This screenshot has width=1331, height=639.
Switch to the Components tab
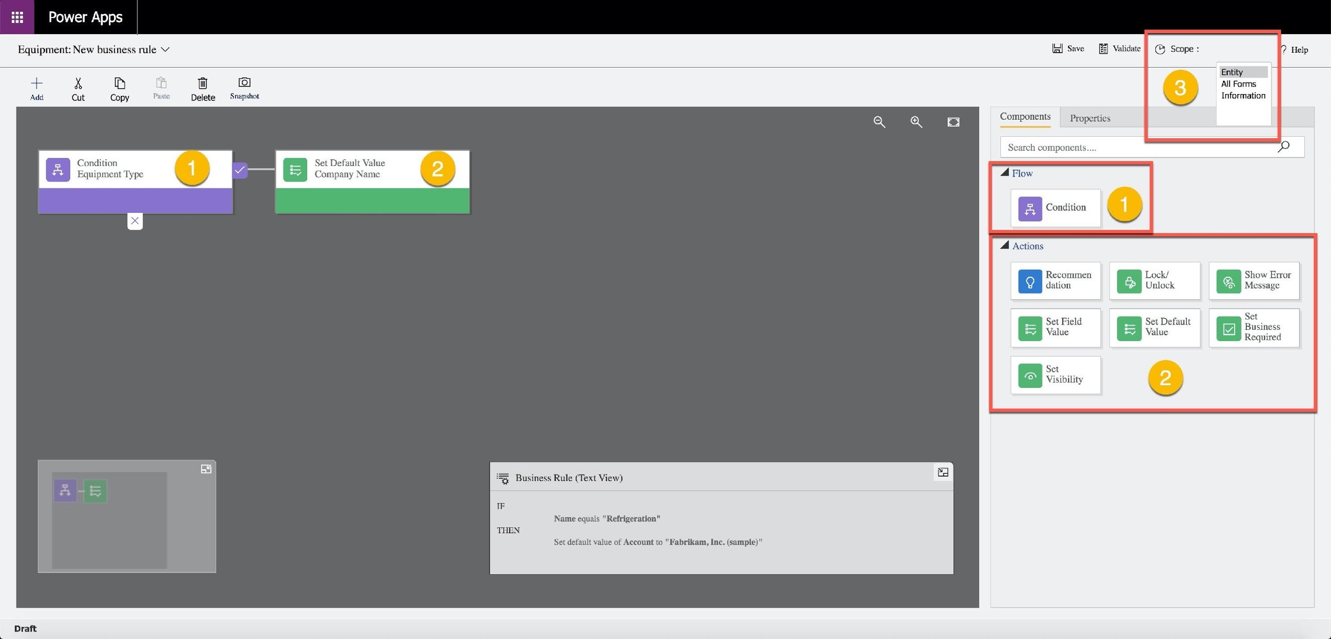[1025, 117]
